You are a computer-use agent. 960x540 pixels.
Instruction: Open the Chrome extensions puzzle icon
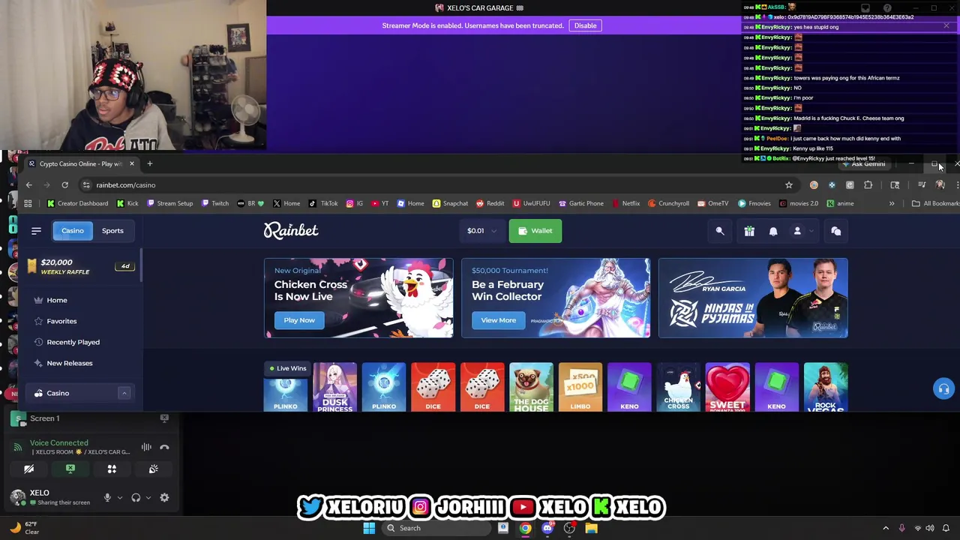pyautogui.click(x=868, y=185)
